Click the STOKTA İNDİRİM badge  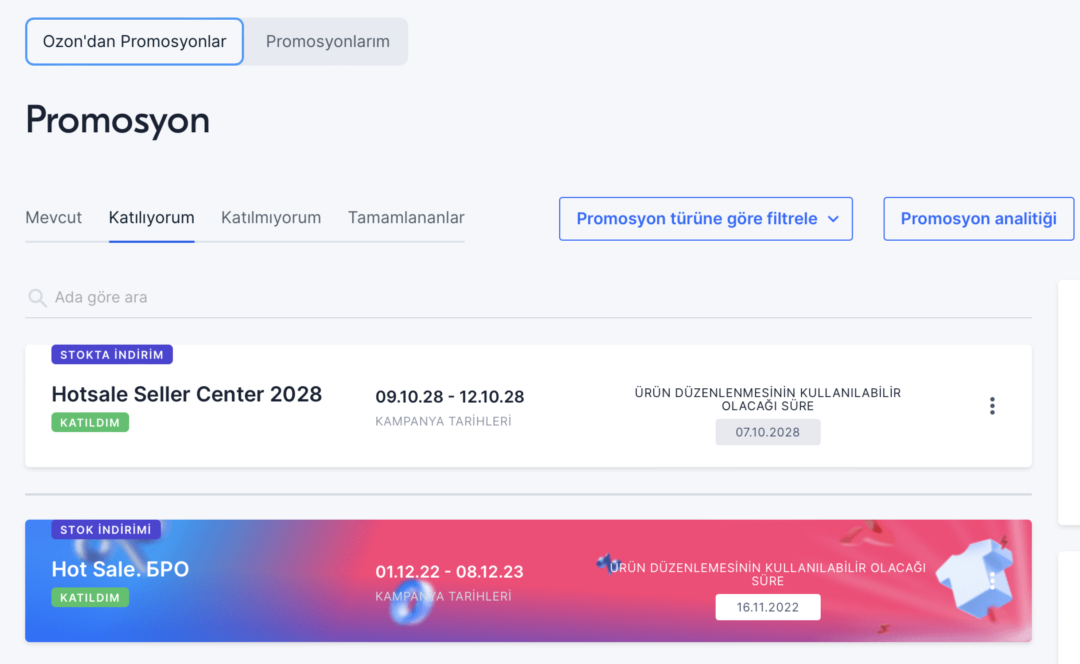coord(112,354)
